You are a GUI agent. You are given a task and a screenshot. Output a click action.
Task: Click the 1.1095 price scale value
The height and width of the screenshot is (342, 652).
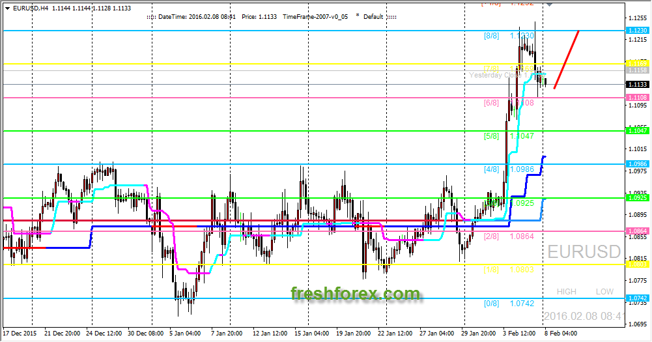point(638,106)
